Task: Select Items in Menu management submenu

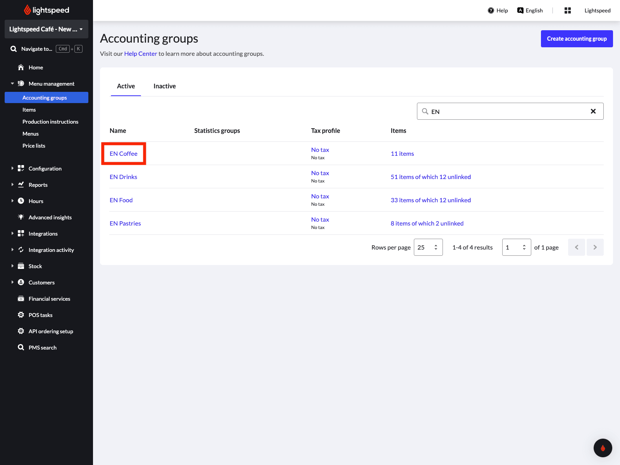Action: coord(29,110)
